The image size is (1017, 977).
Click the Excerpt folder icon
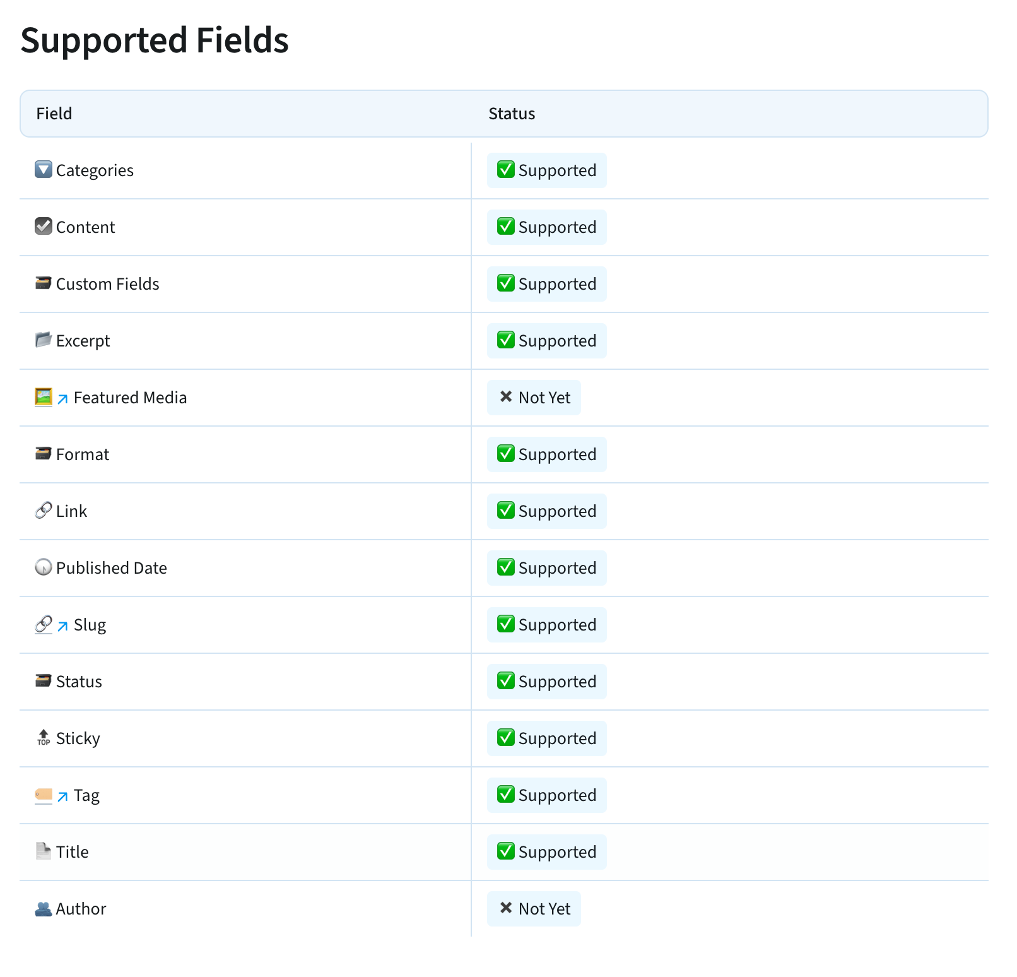coord(44,340)
